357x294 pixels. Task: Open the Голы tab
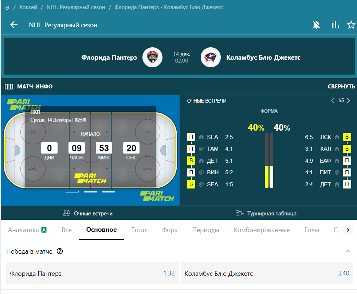pyautogui.click(x=311, y=230)
